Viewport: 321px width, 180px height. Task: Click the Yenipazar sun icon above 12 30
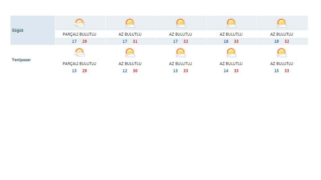click(130, 52)
